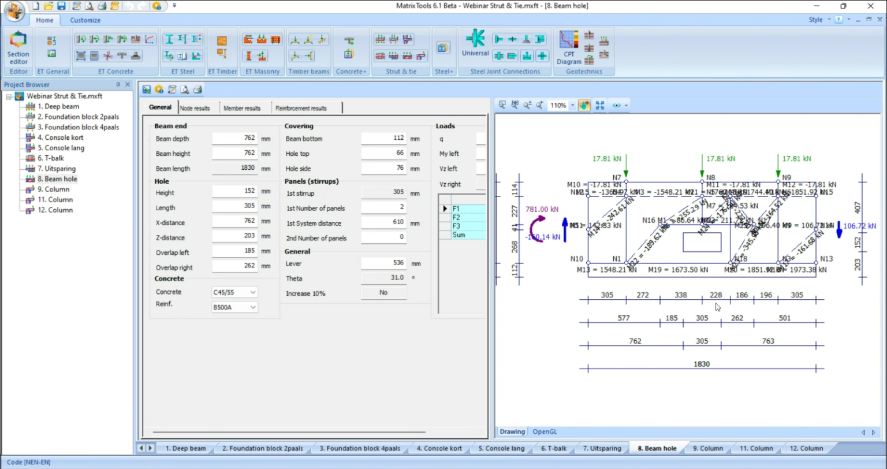Switch to the OpenGL view button
Screen dimensions: 887x469
click(544, 431)
